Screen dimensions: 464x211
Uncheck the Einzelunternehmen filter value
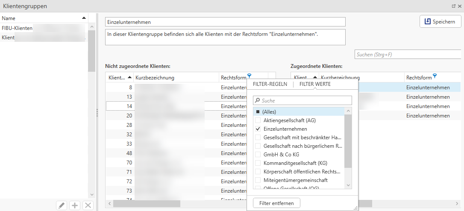(x=258, y=129)
